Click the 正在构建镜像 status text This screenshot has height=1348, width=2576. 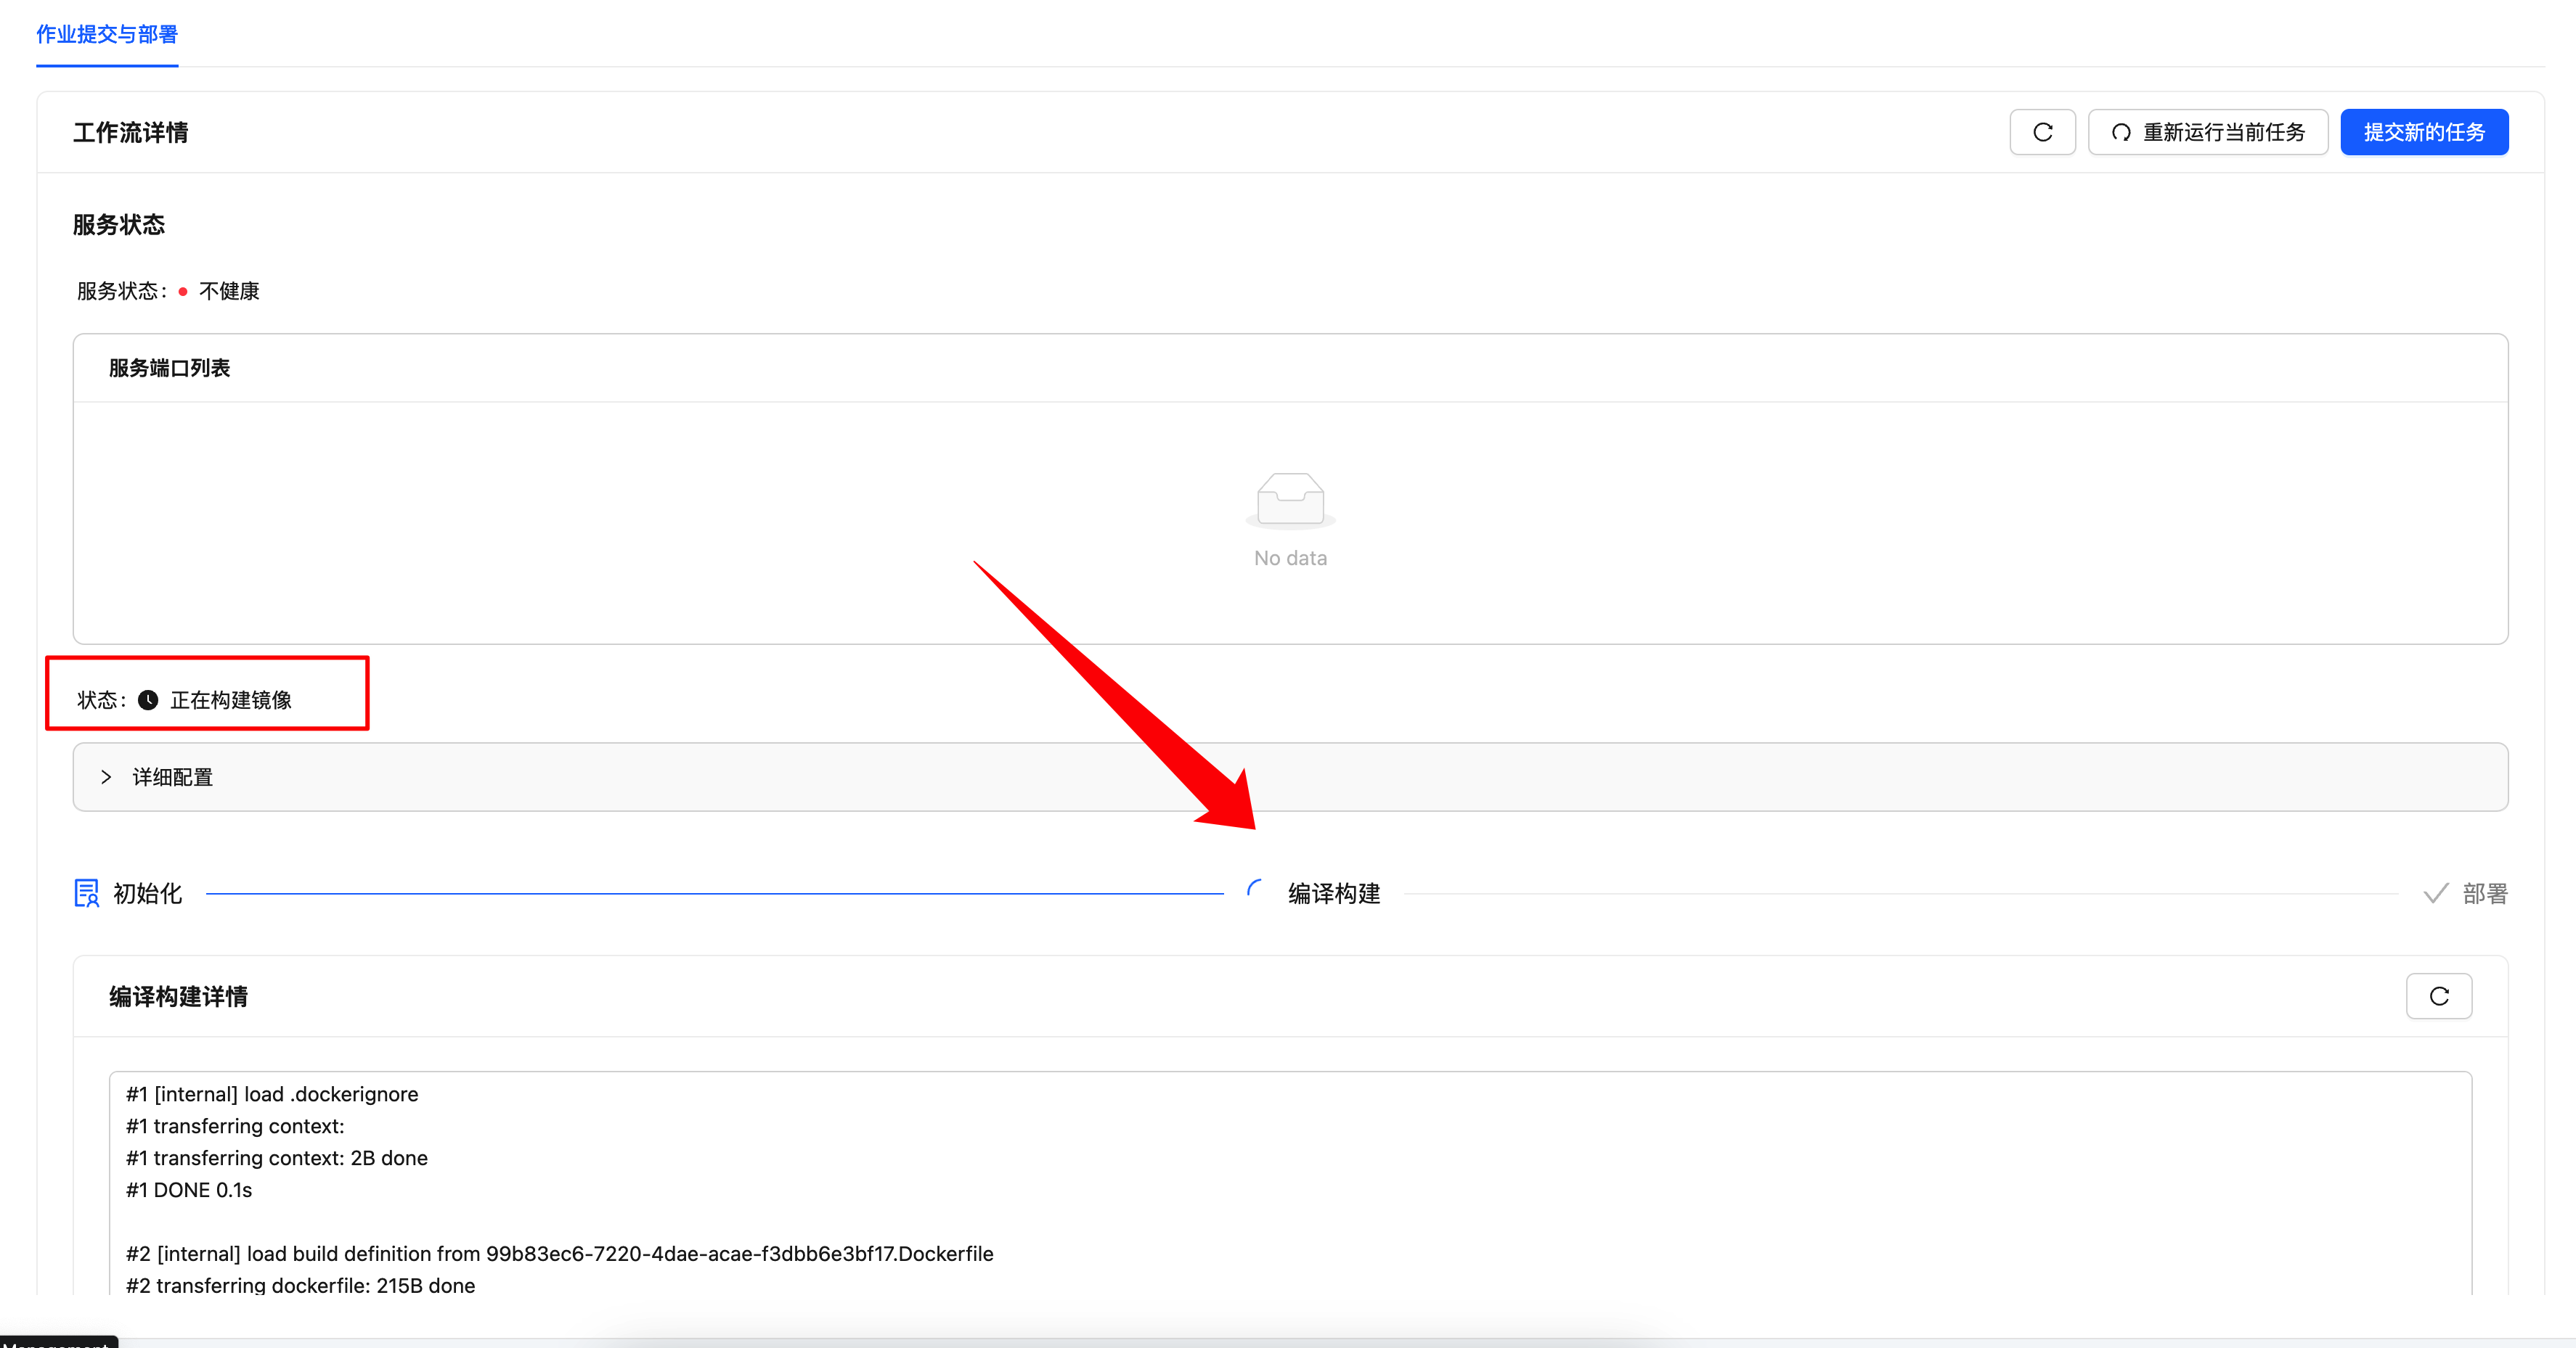click(x=231, y=700)
